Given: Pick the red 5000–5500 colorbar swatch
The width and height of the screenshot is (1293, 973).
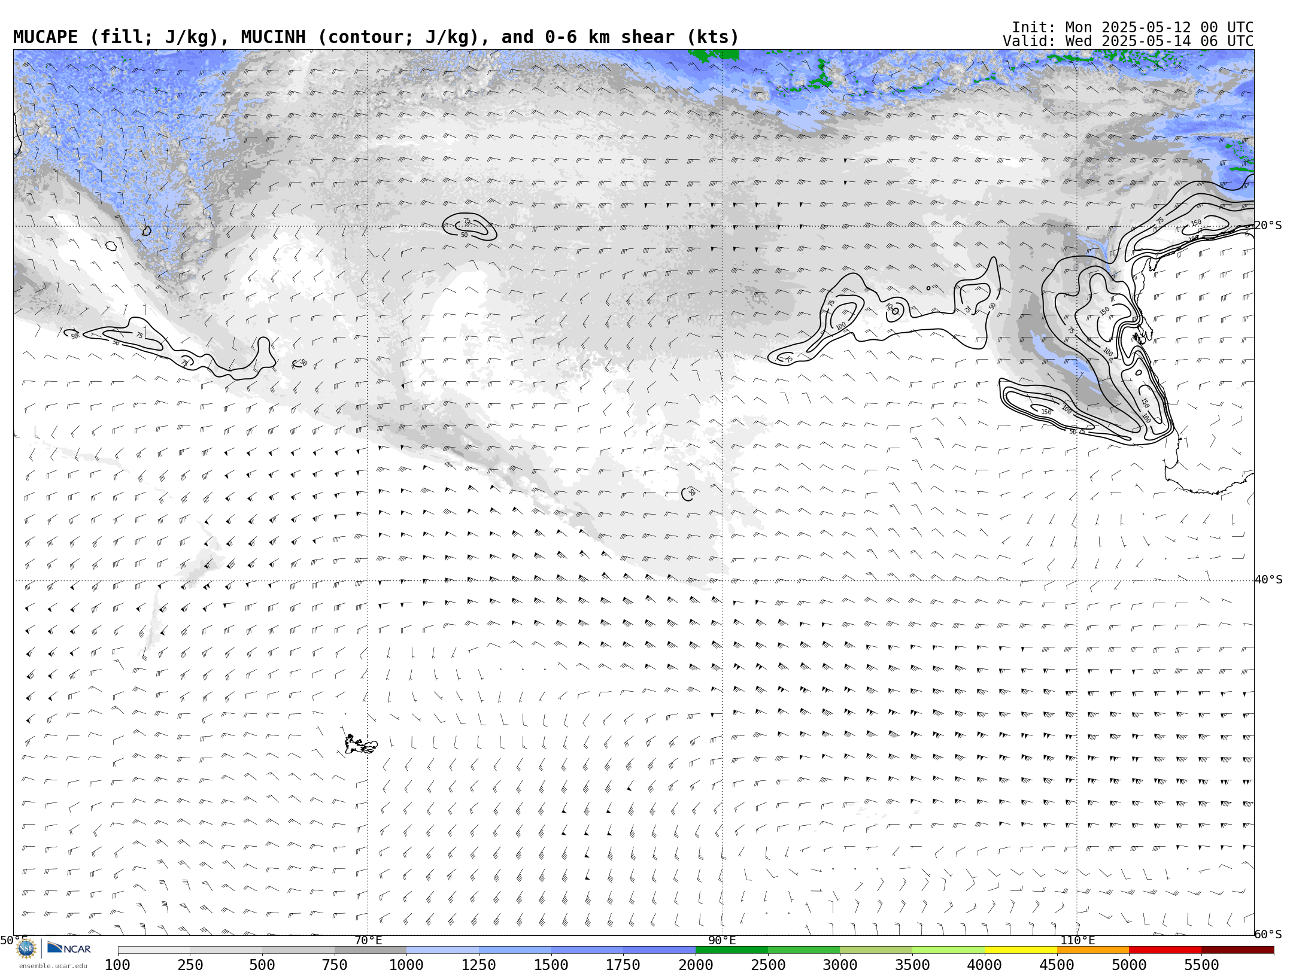Looking at the screenshot, I should pyautogui.click(x=1165, y=950).
